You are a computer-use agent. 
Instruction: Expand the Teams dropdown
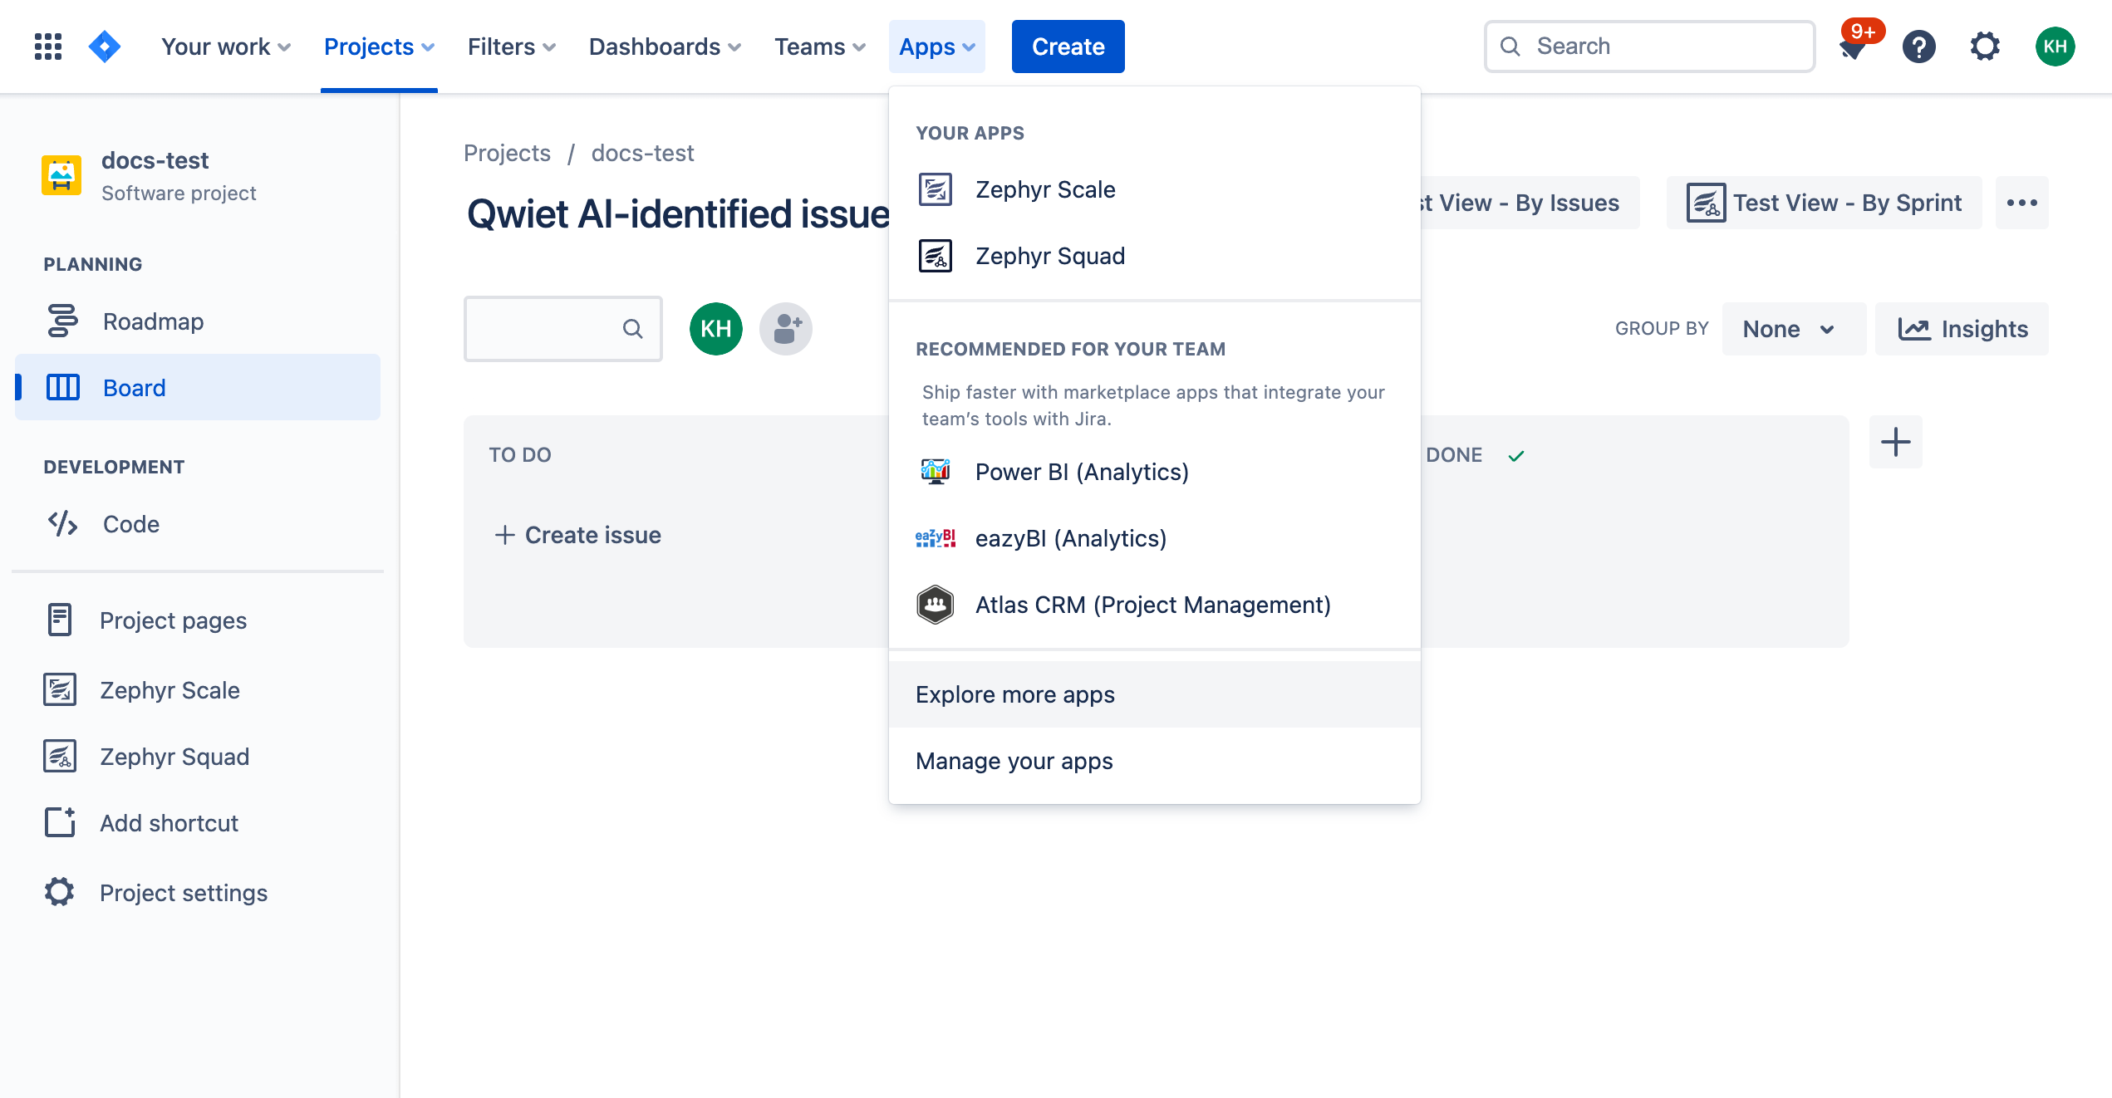(x=820, y=47)
